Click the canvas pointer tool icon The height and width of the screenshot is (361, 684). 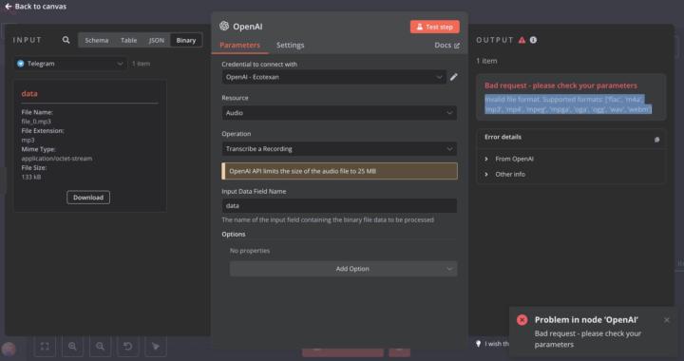click(x=156, y=346)
